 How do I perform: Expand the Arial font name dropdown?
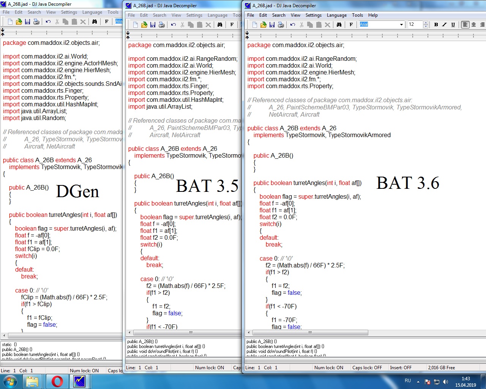pyautogui.click(x=401, y=25)
